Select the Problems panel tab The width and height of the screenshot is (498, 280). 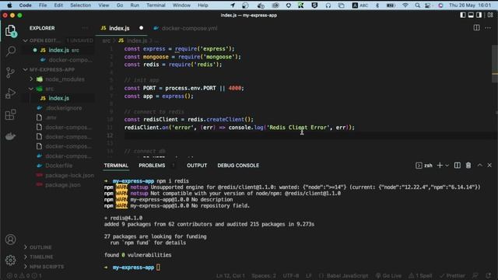point(152,166)
